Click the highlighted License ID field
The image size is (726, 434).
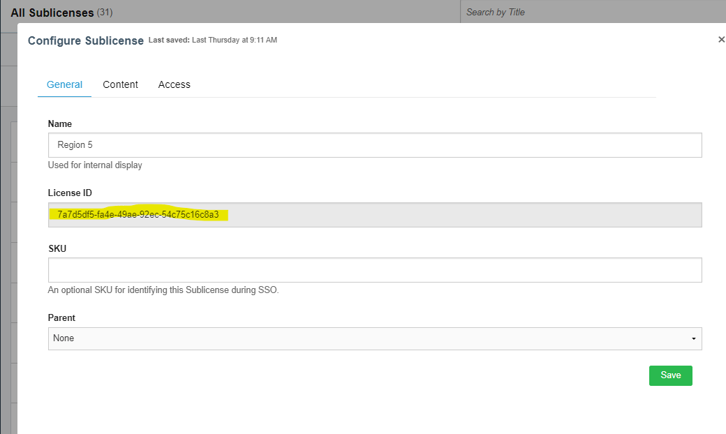[x=374, y=215]
